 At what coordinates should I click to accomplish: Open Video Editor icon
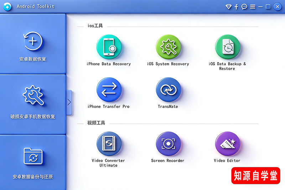pos(228,144)
